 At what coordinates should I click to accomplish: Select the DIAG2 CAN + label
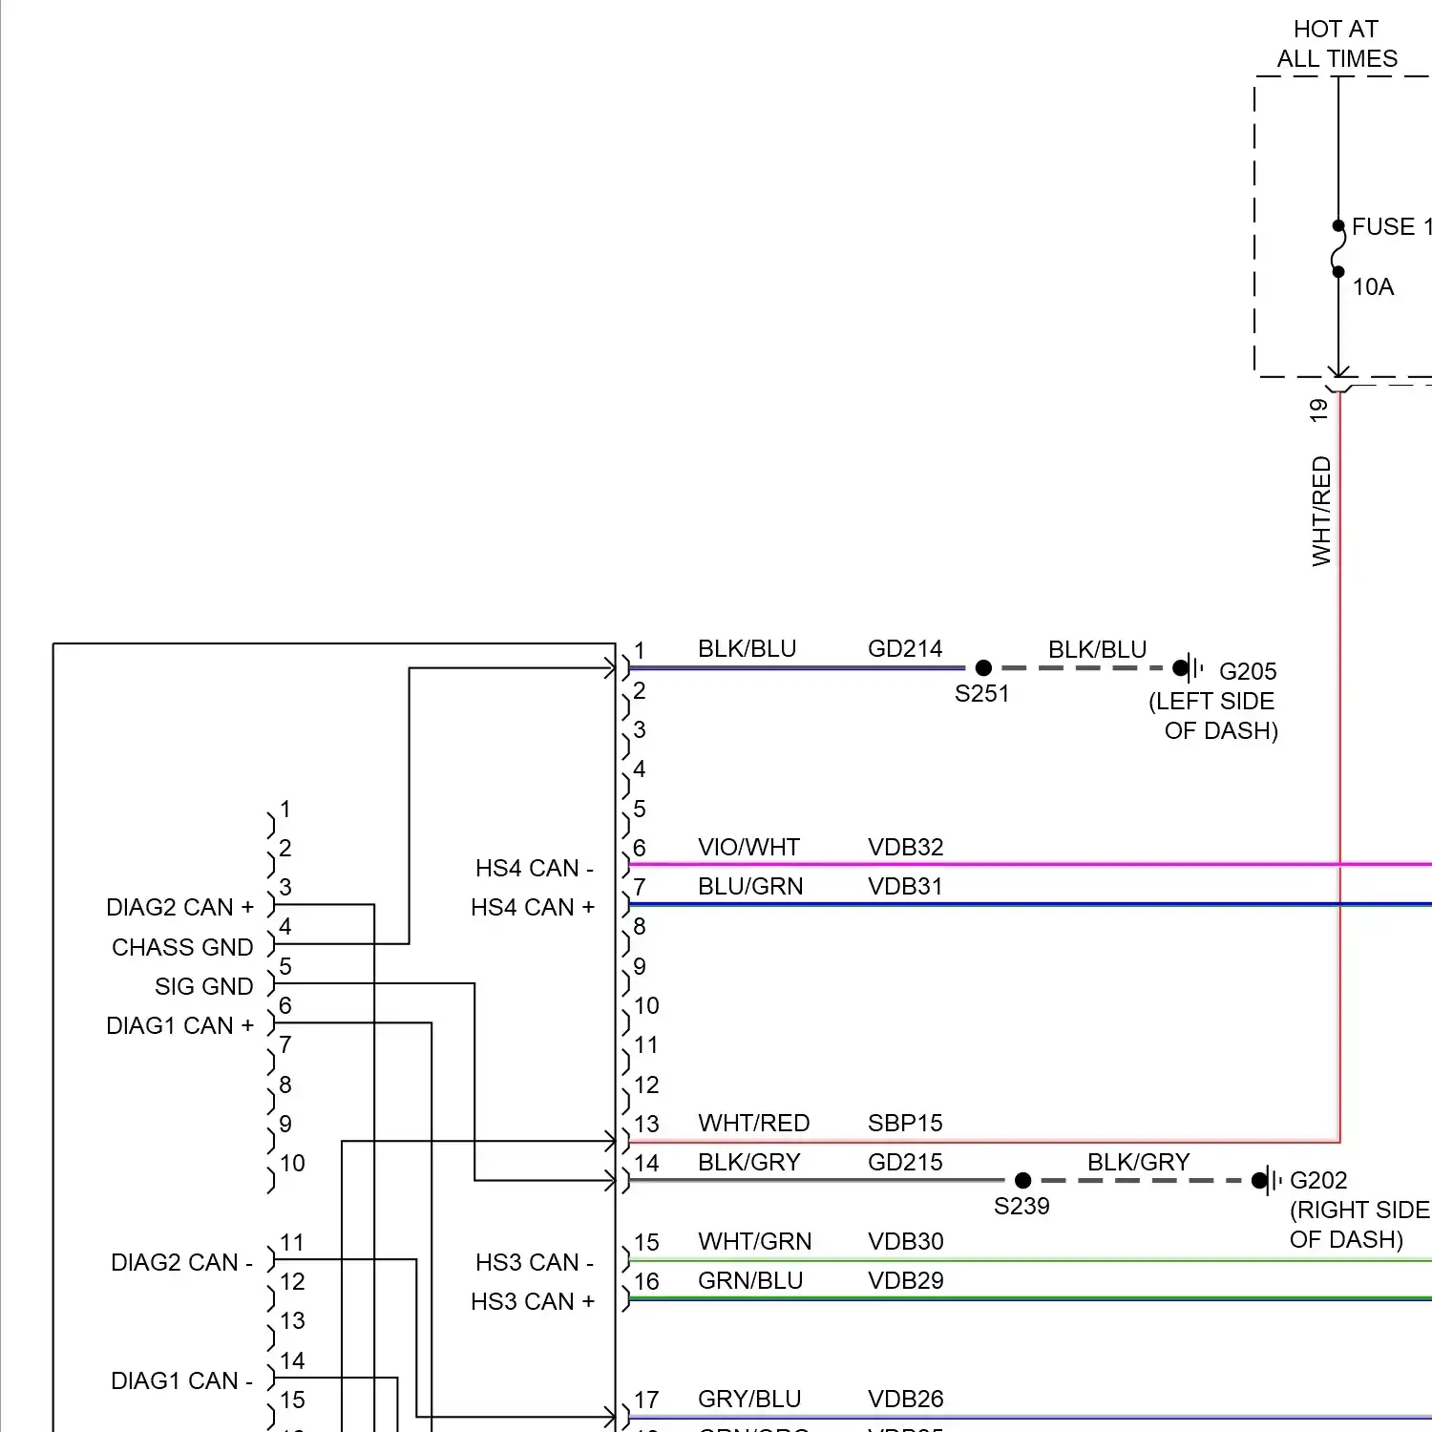(x=180, y=907)
